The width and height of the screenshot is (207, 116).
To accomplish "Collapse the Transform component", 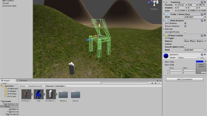I will pyautogui.click(x=164, y=2).
